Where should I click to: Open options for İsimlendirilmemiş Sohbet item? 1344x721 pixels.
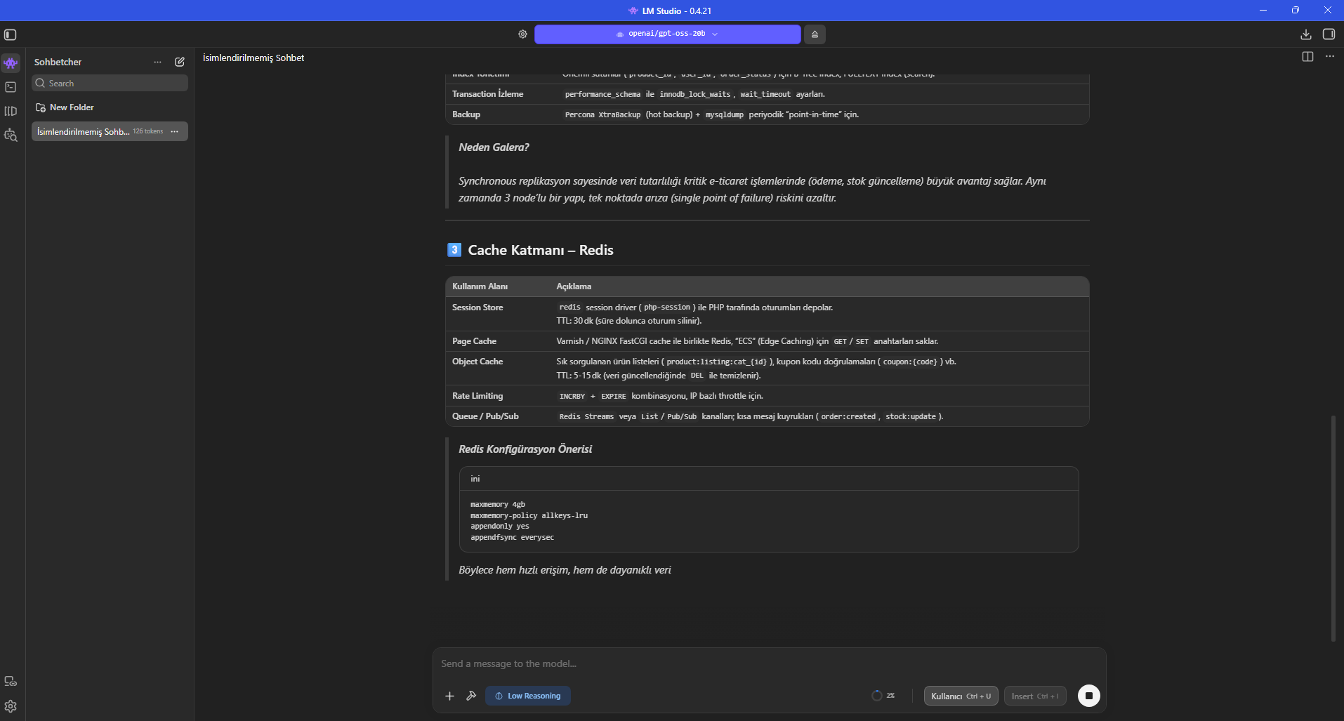click(175, 131)
